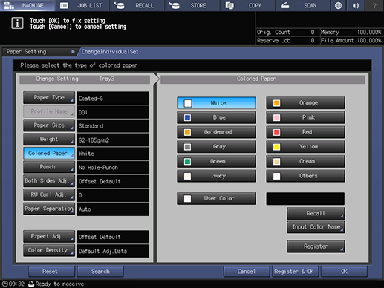Click the globe network icon in top bar

click(x=338, y=5)
